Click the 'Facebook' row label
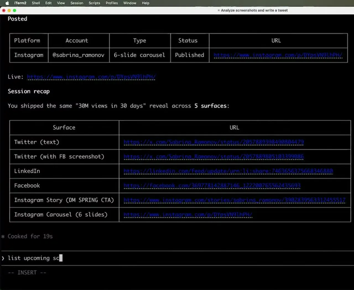The height and width of the screenshot is (290, 354). 27,185
